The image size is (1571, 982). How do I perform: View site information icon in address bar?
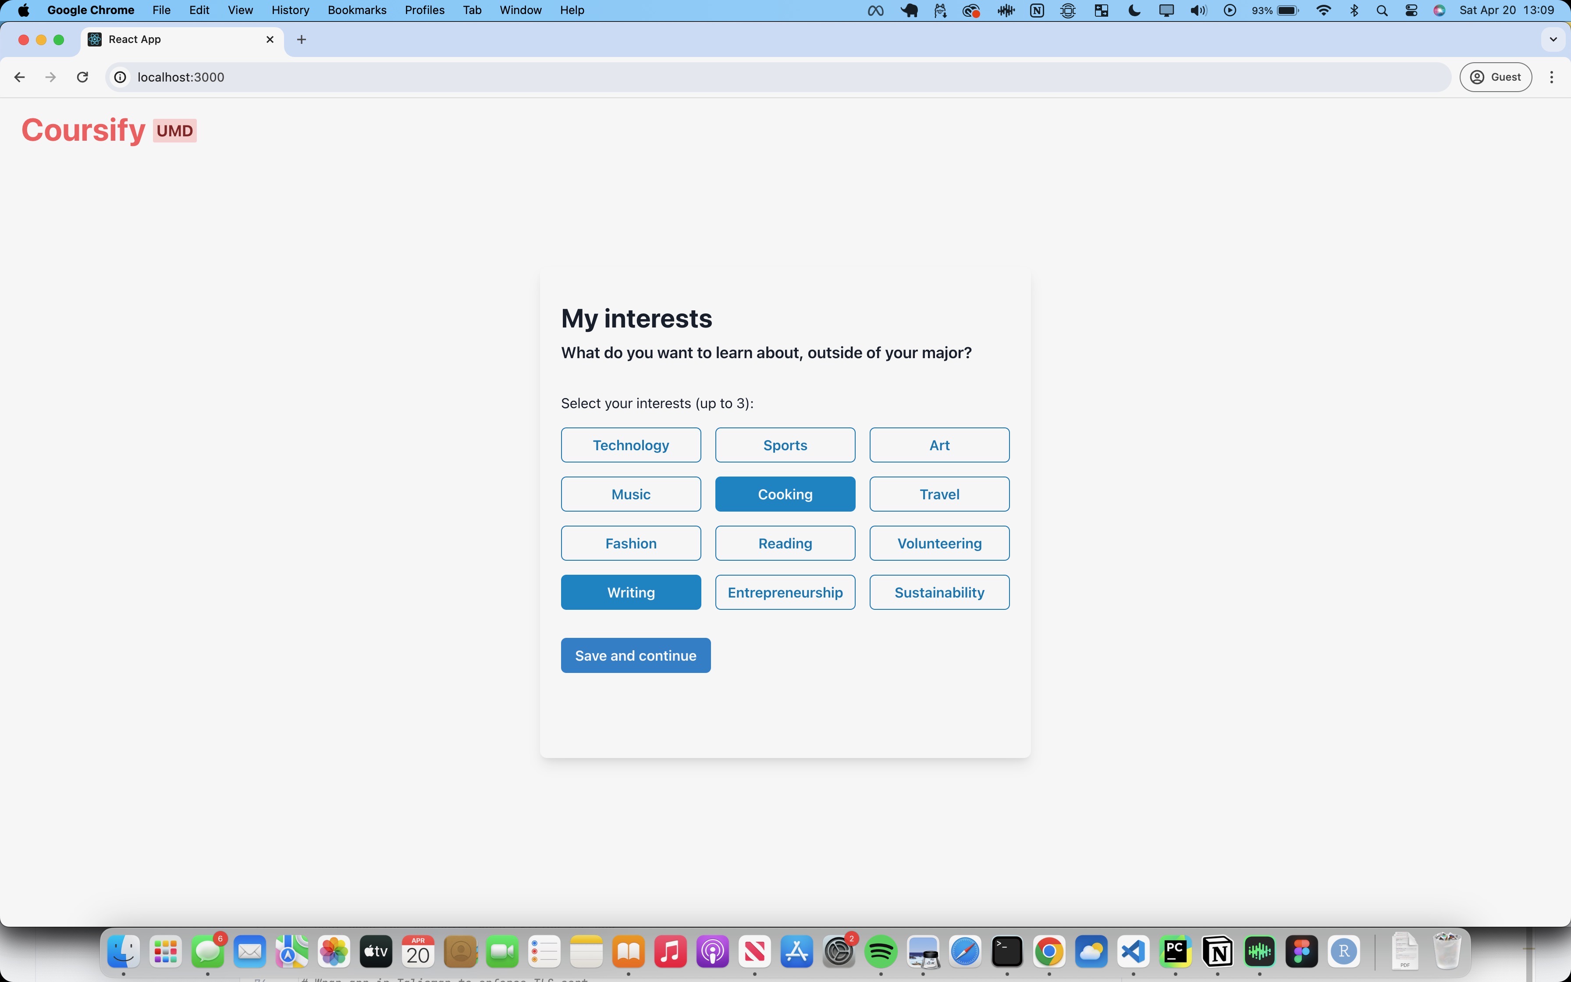tap(120, 77)
